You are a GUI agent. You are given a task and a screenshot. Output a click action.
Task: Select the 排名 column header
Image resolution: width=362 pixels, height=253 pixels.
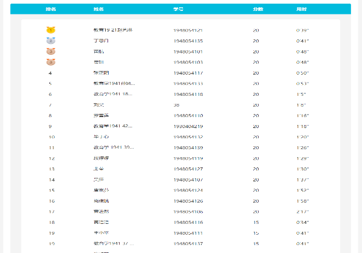(x=51, y=9)
